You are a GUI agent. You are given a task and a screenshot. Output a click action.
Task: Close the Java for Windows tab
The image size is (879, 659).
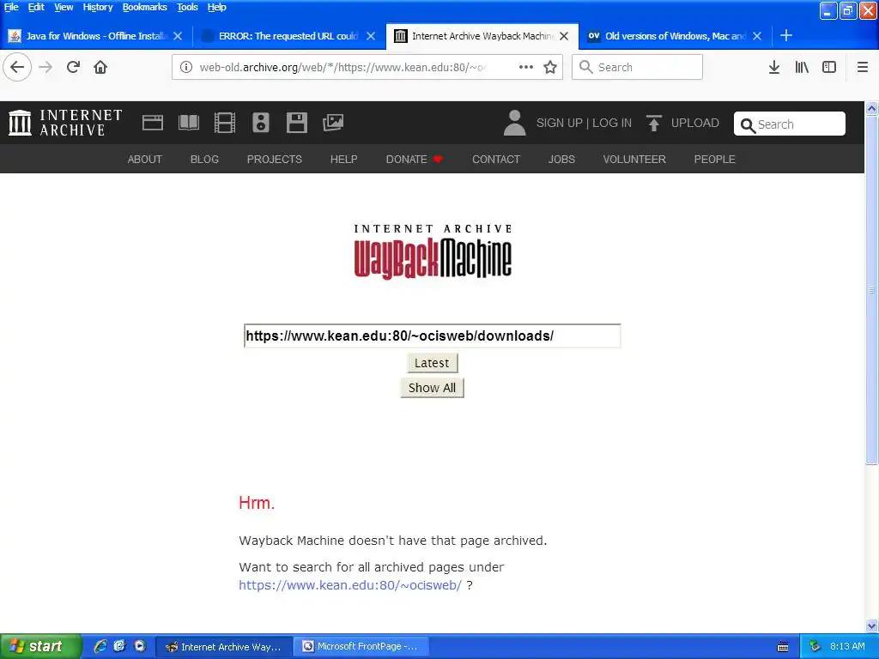click(178, 36)
